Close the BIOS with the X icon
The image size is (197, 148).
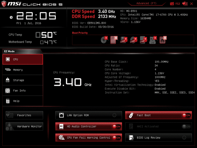[192, 4]
